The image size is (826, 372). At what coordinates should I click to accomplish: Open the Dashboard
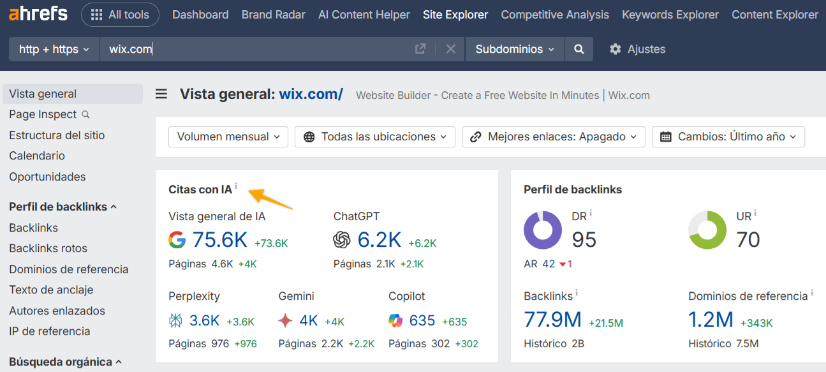[200, 14]
